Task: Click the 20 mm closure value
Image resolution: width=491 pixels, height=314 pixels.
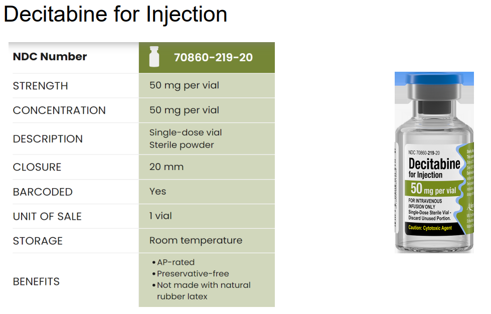Action: point(167,167)
